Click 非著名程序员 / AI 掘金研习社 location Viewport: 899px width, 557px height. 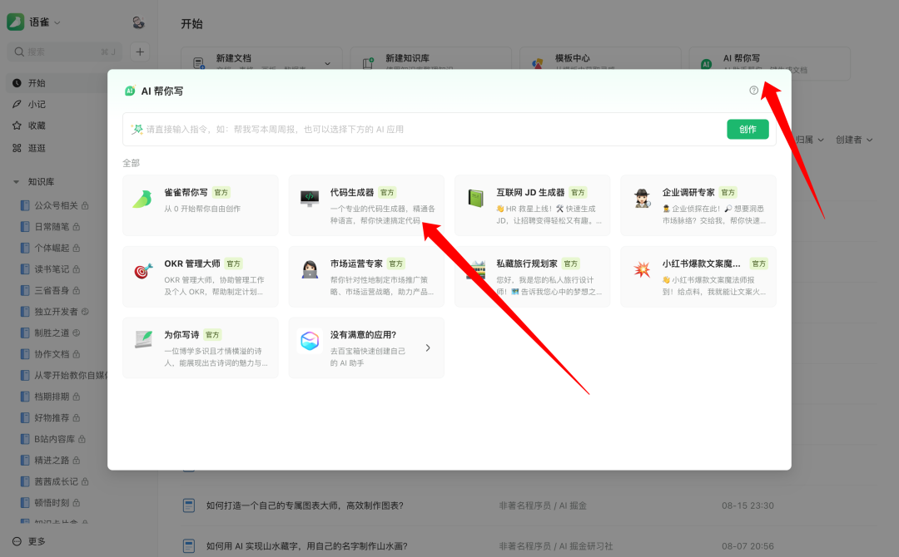pyautogui.click(x=555, y=546)
